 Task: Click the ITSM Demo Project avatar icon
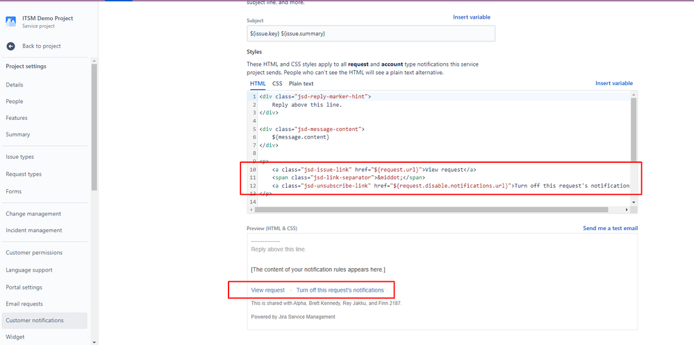[x=10, y=21]
